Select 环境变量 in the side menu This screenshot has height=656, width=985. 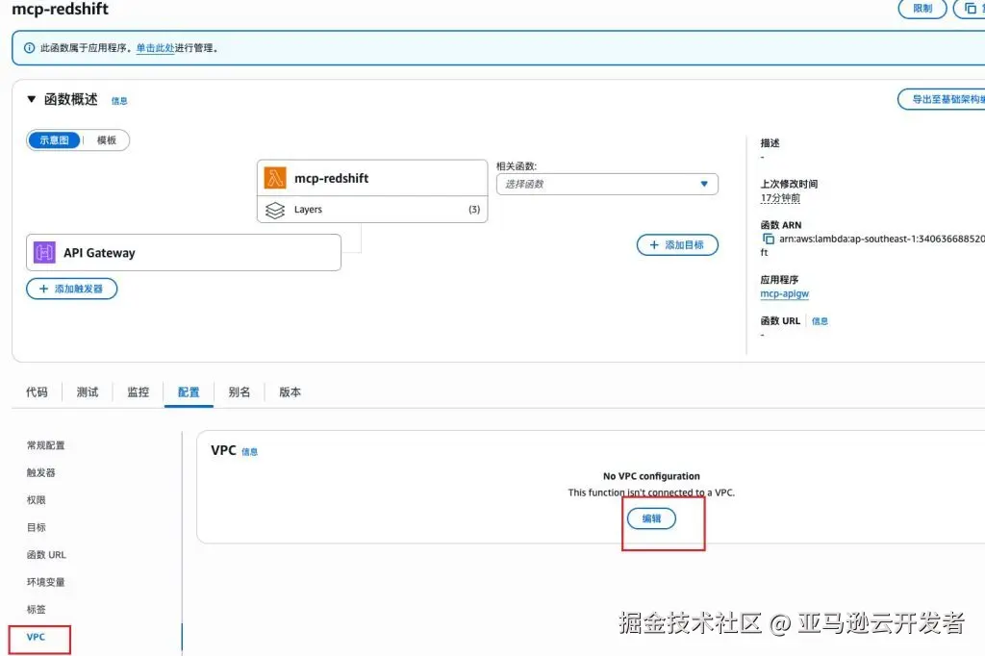[x=46, y=582]
